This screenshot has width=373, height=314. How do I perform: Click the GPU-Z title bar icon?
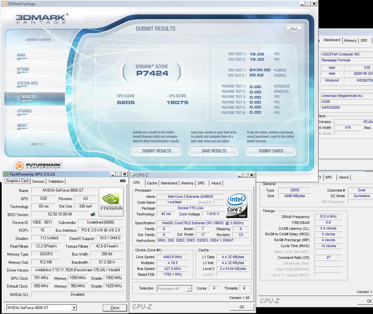point(6,174)
